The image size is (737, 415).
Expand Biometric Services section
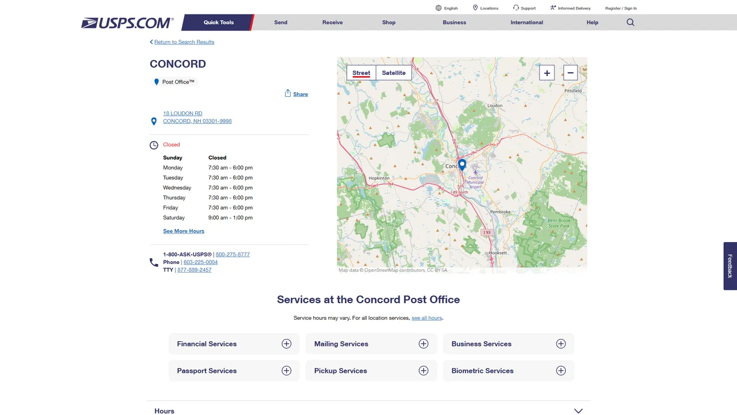click(x=508, y=371)
